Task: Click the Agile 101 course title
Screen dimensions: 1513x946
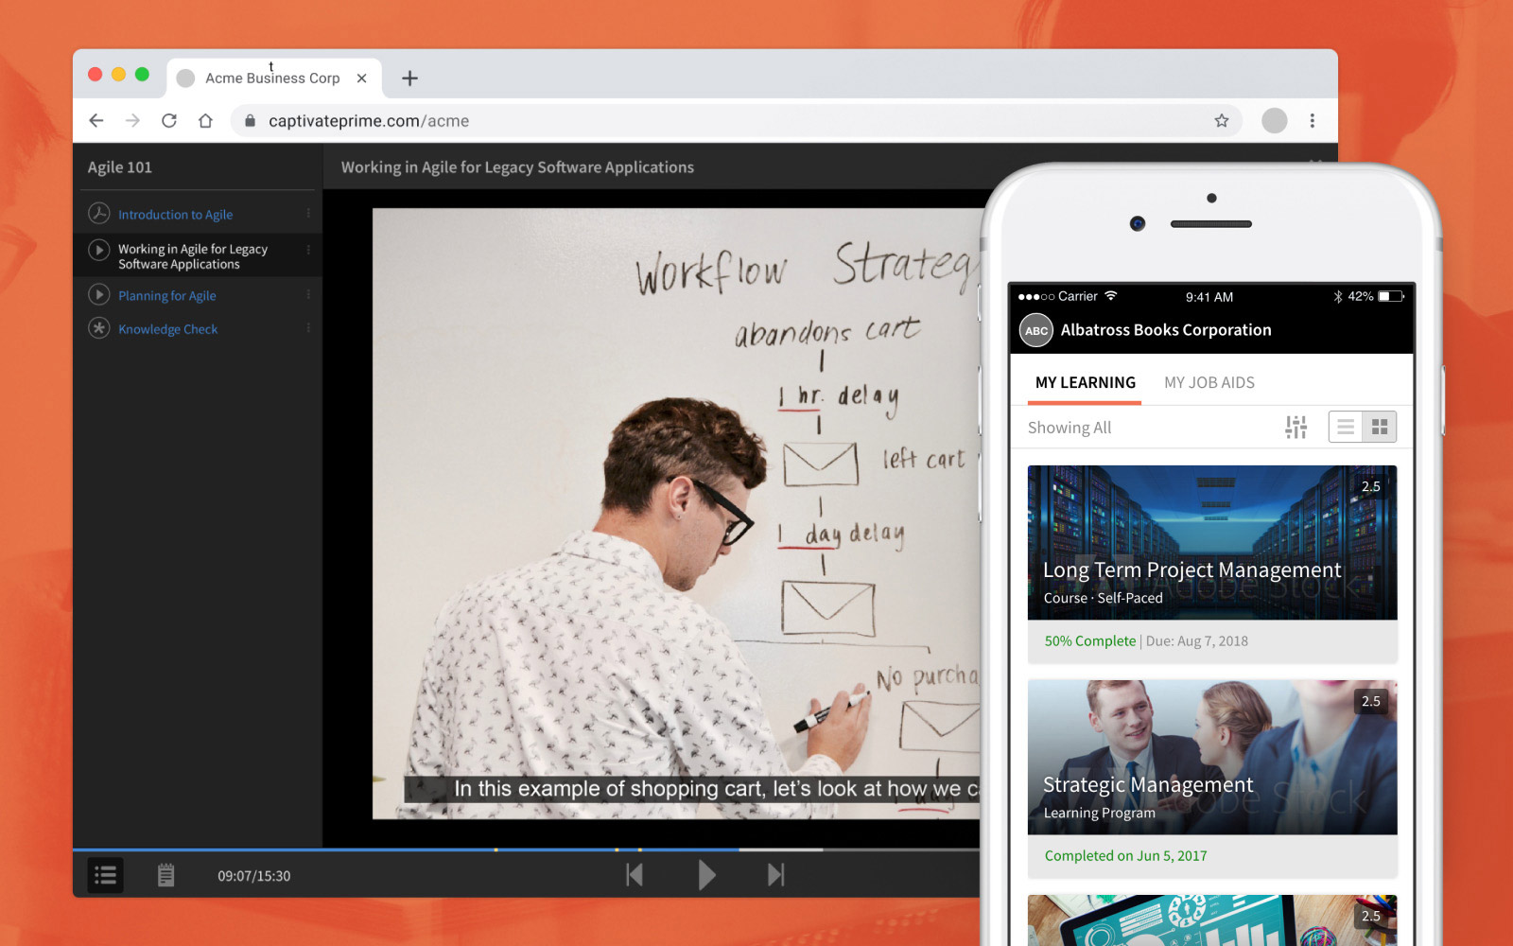Action: tap(120, 167)
